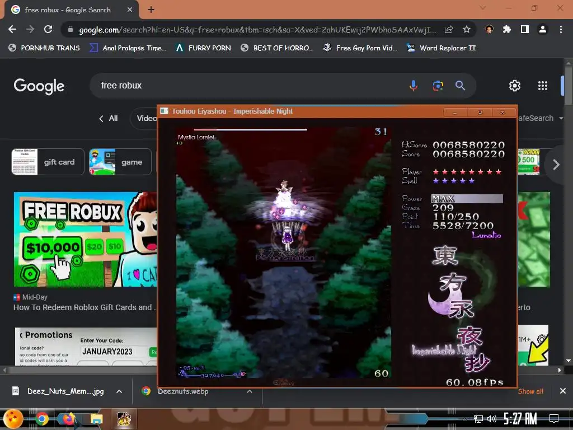Search by image with camera lens icon

(x=438, y=86)
